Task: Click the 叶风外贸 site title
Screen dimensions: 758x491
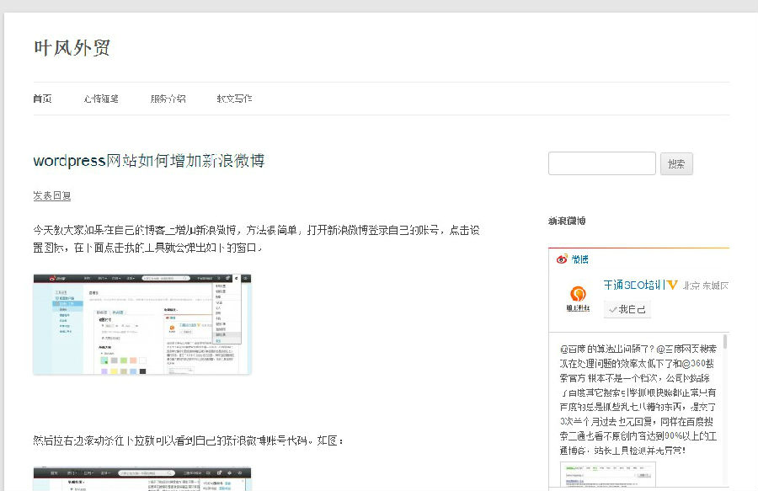Action: [x=72, y=48]
